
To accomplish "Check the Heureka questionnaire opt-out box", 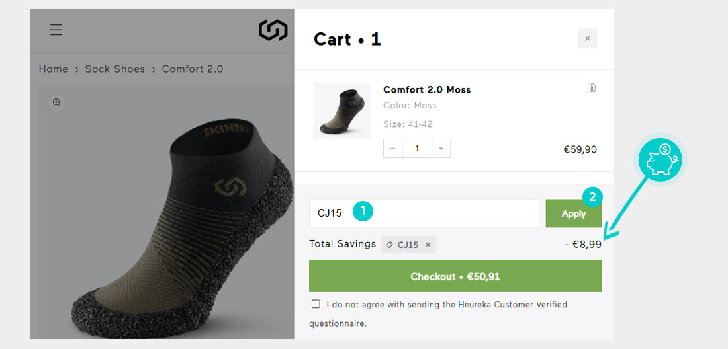I will 316,304.
